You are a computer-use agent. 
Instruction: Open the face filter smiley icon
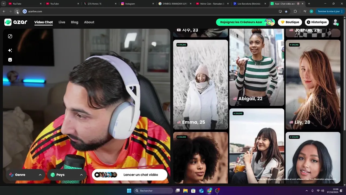coord(10,60)
